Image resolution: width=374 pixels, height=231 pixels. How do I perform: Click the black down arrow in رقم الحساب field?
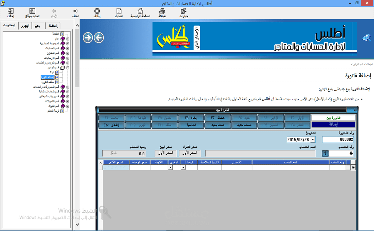click(x=351, y=154)
